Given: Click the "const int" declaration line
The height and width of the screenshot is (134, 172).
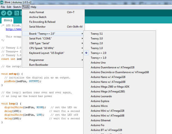Looking at the screenshot, I should [12, 59].
